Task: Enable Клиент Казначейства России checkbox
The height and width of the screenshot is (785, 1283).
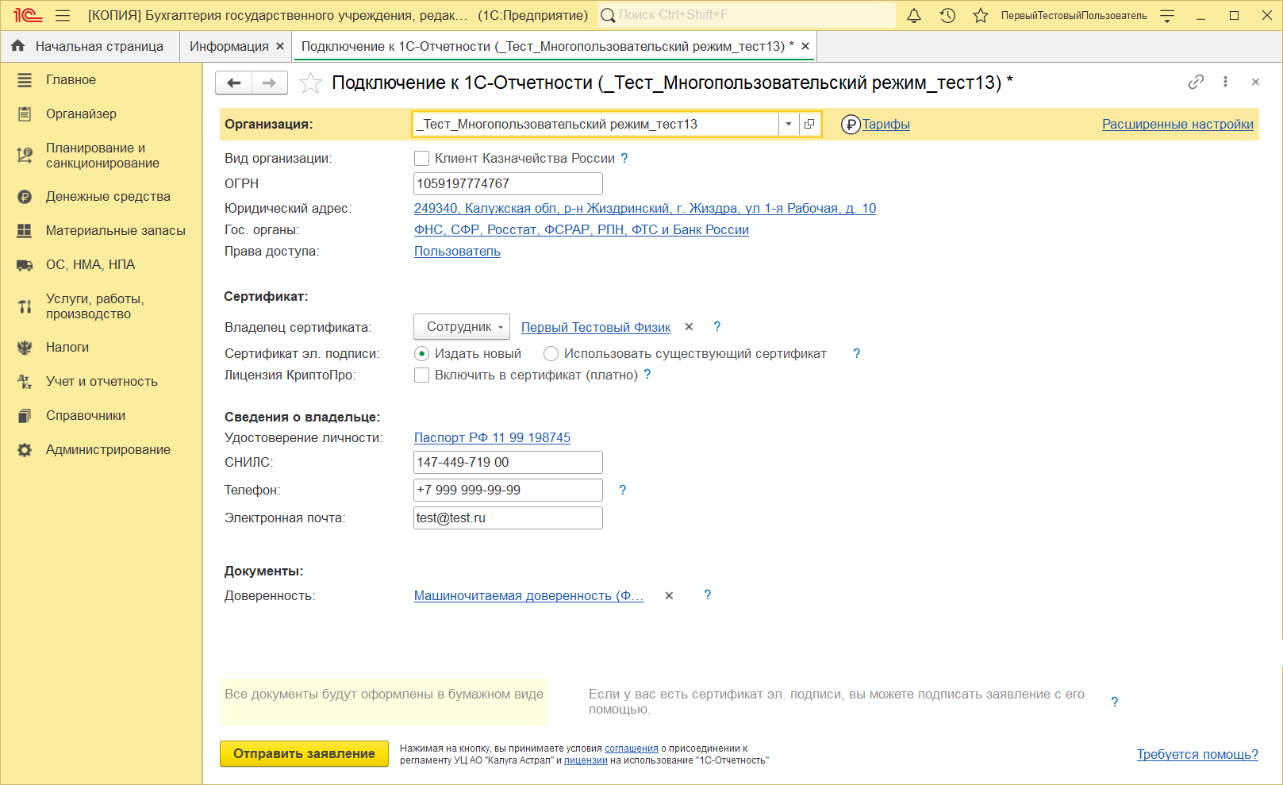Action: 422,158
